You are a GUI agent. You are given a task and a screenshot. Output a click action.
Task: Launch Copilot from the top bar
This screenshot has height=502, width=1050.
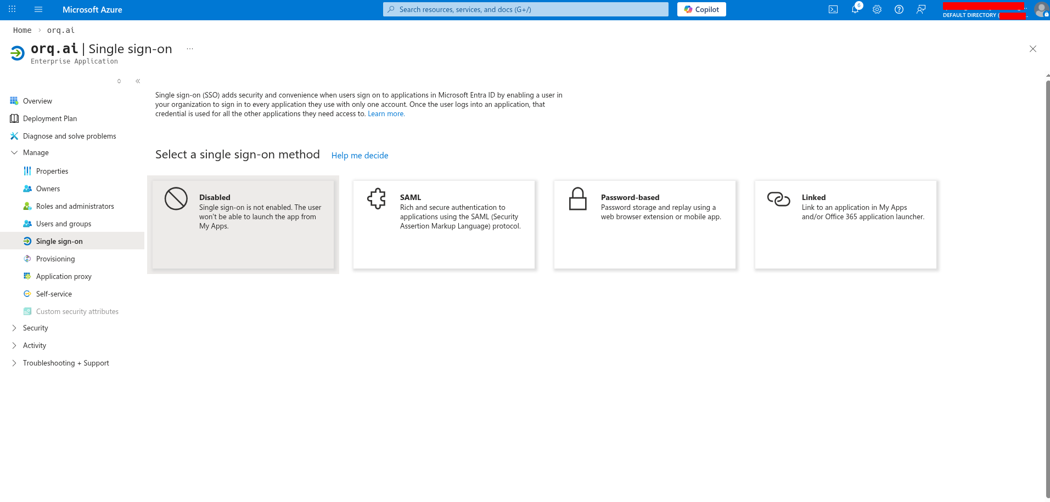click(701, 9)
